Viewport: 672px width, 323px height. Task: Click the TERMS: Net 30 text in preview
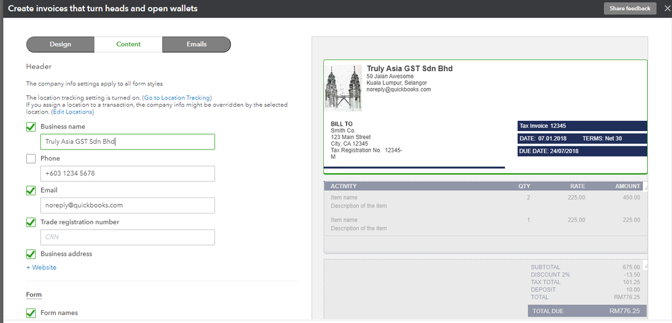coord(602,139)
